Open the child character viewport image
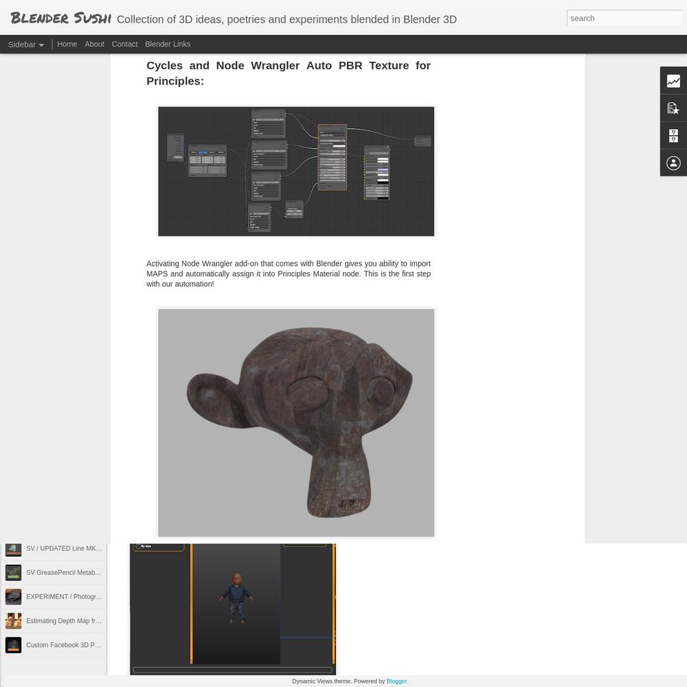The width and height of the screenshot is (687, 687). click(233, 609)
